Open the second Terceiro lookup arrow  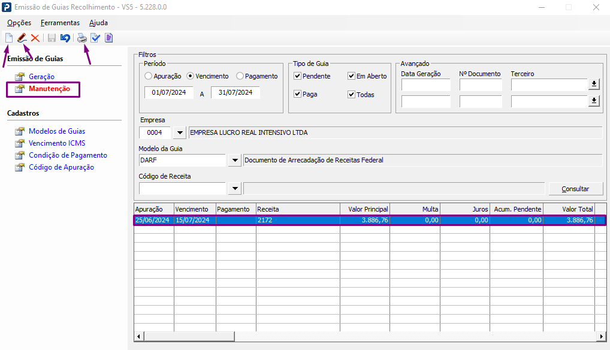pos(594,101)
